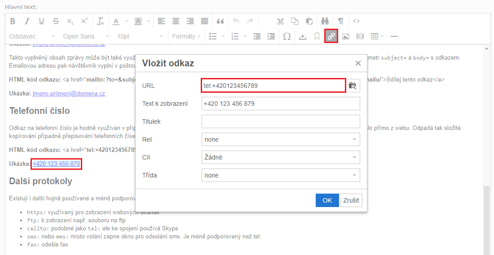
Task: Open source code view icon
Action: point(356,21)
